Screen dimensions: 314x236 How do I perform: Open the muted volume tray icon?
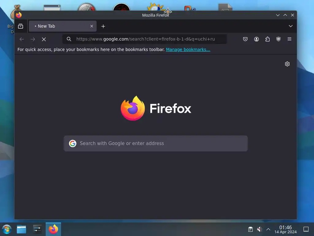point(259,229)
